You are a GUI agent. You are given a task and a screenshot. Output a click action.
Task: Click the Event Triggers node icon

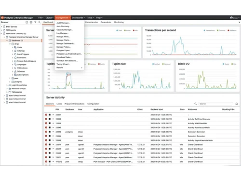point(15,54)
